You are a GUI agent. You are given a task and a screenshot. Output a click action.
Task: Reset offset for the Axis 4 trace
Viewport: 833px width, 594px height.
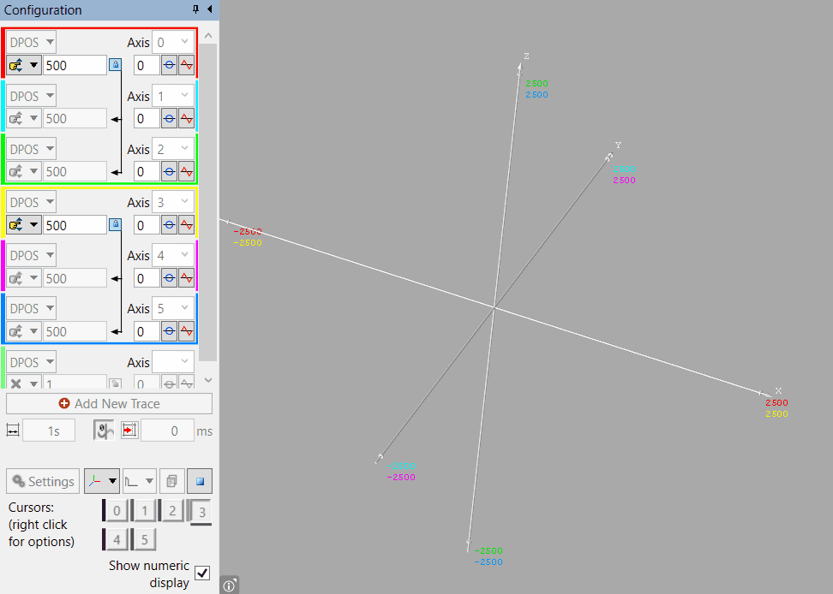tap(169, 278)
